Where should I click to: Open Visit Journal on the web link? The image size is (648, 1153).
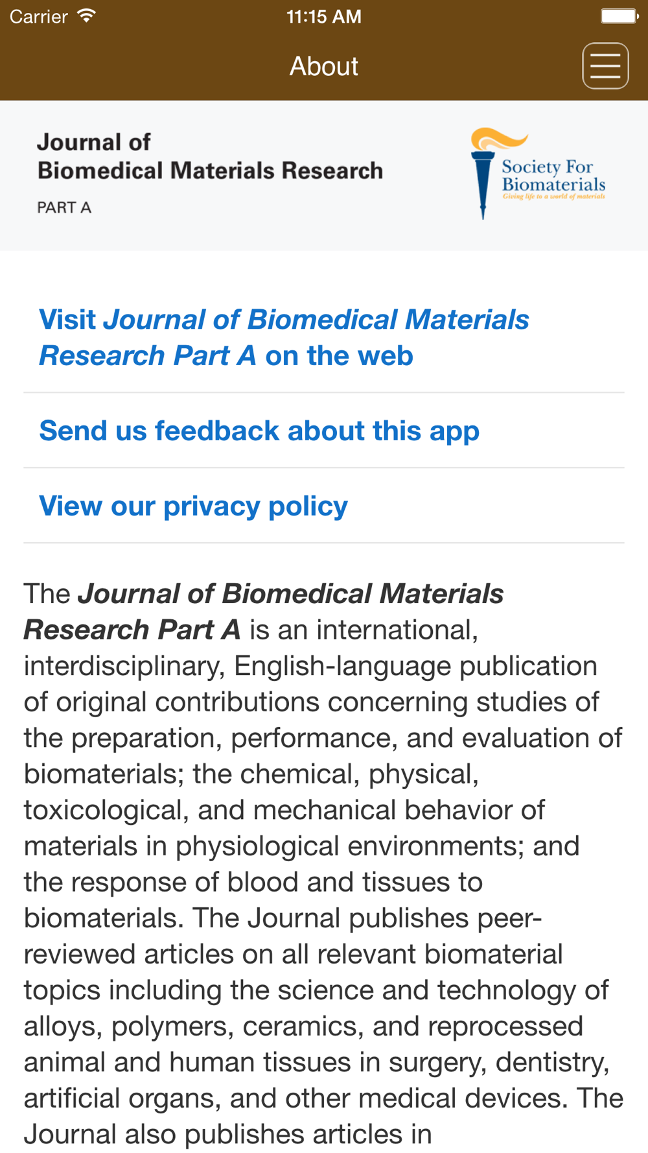point(284,337)
